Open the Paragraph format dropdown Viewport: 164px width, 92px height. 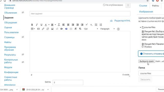107,29
